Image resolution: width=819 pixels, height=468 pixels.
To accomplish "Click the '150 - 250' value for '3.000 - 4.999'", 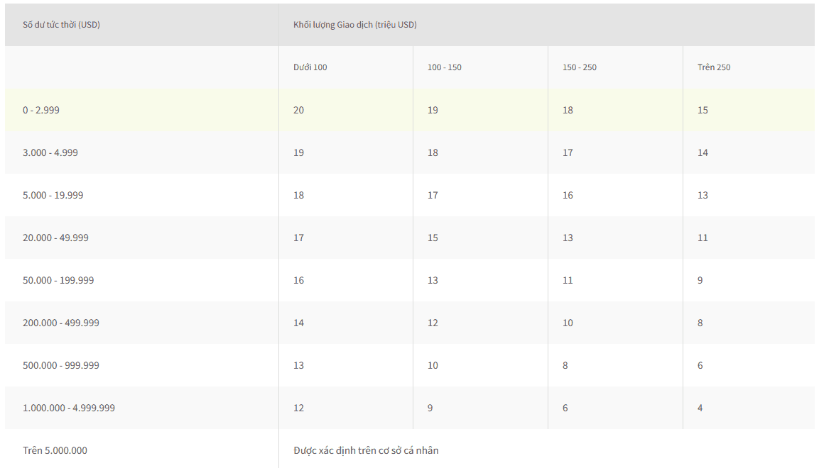I will 568,152.
